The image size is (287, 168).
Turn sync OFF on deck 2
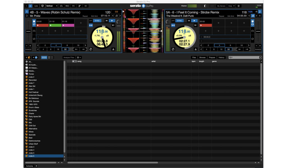point(173,21)
